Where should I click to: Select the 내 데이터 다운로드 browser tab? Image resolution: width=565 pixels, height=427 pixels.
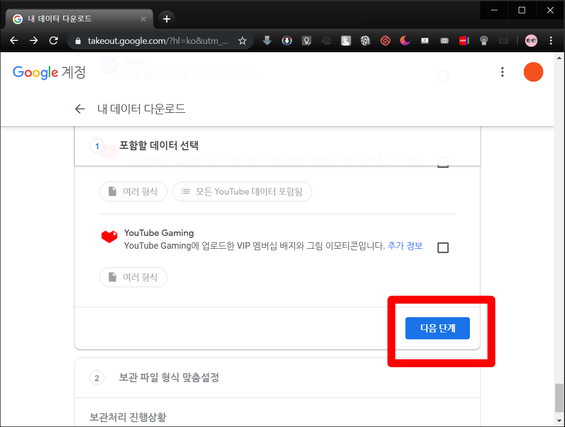[x=79, y=19]
